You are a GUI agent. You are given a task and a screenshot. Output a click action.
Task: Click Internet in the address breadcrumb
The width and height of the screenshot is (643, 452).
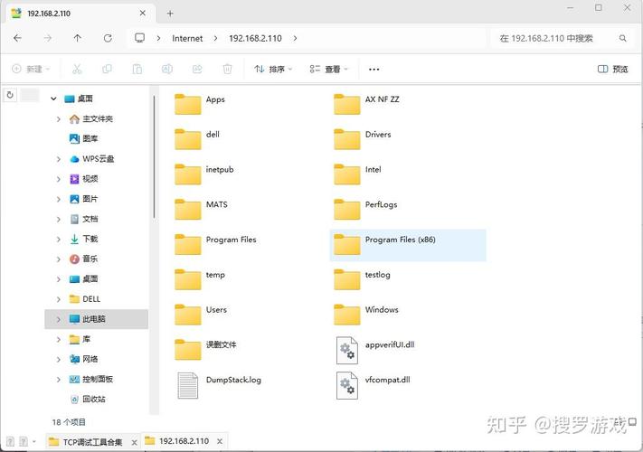(x=187, y=38)
